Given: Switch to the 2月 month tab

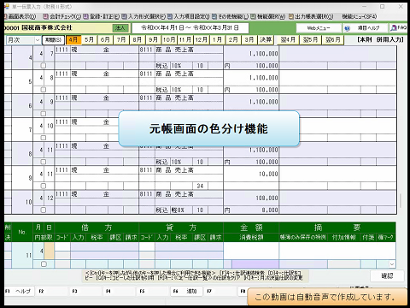Looking at the screenshot, I should [x=233, y=40].
